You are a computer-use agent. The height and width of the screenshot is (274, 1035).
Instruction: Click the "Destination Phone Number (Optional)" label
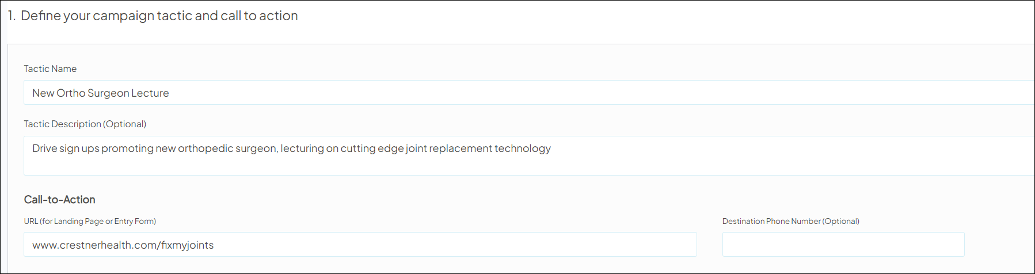pyautogui.click(x=790, y=221)
